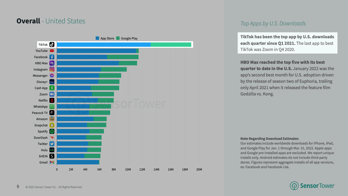Select the Gmail app icon
Viewport: 348px width, 196px height.
click(x=52, y=162)
